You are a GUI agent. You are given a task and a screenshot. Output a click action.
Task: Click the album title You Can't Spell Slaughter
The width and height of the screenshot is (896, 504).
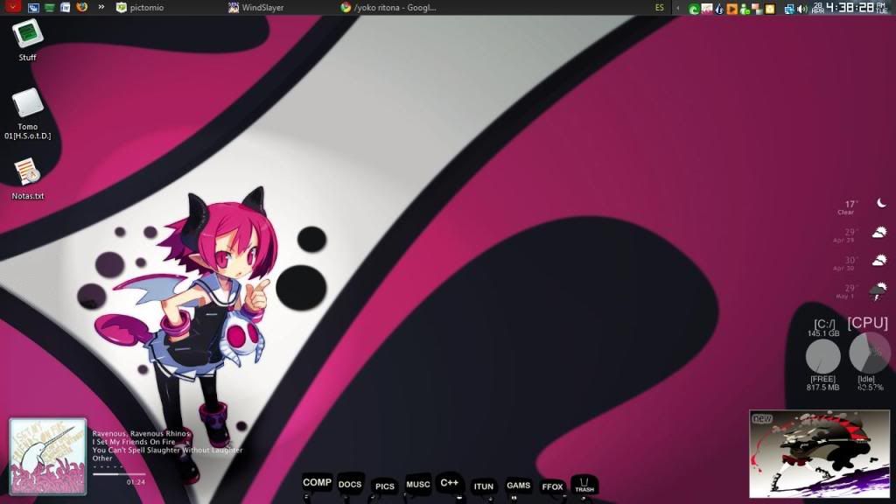tap(167, 451)
